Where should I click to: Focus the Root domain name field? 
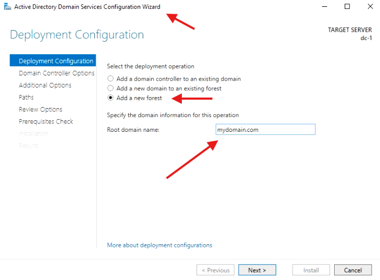click(266, 130)
